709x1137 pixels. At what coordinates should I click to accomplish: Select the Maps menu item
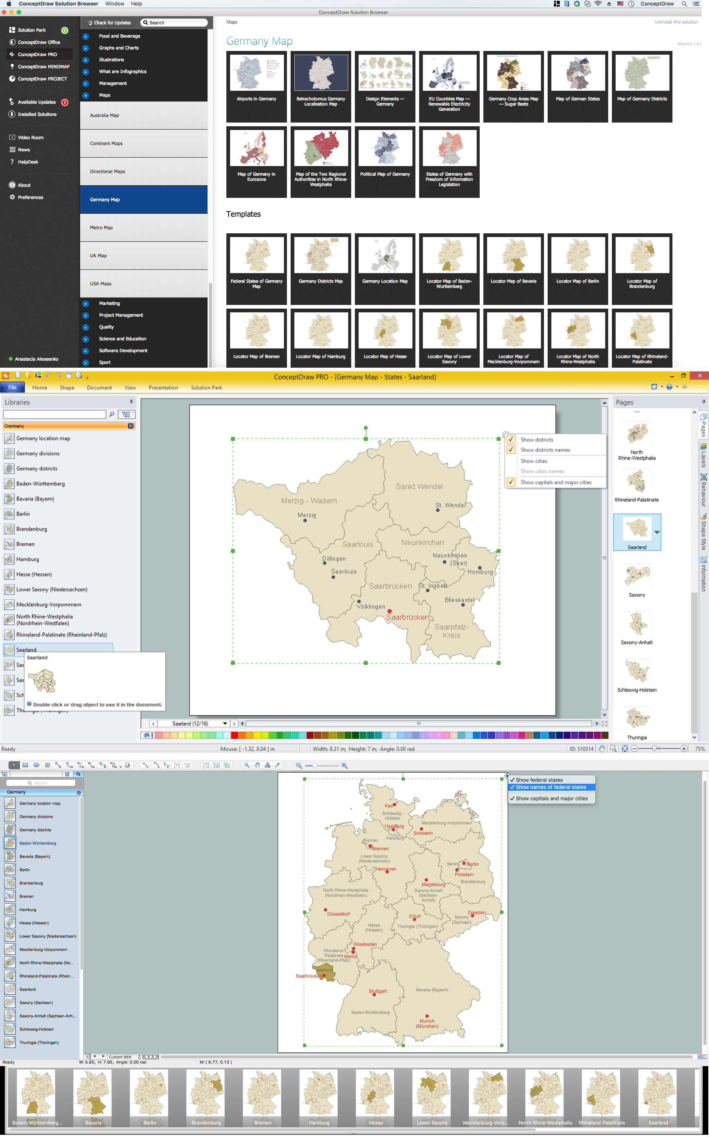[x=105, y=96]
